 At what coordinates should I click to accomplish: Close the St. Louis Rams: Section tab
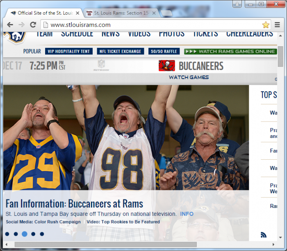pyautogui.click(x=154, y=13)
